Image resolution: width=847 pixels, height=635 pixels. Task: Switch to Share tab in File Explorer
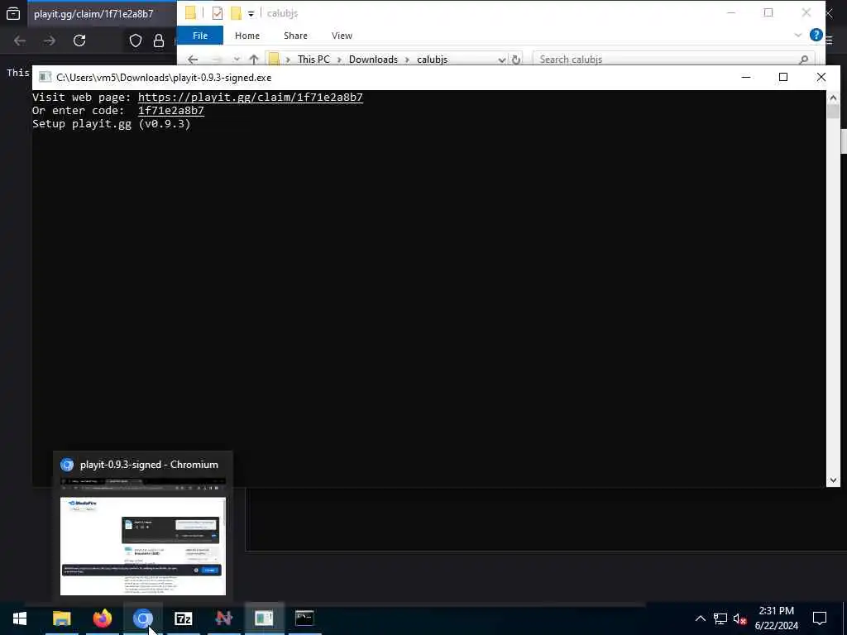295,36
